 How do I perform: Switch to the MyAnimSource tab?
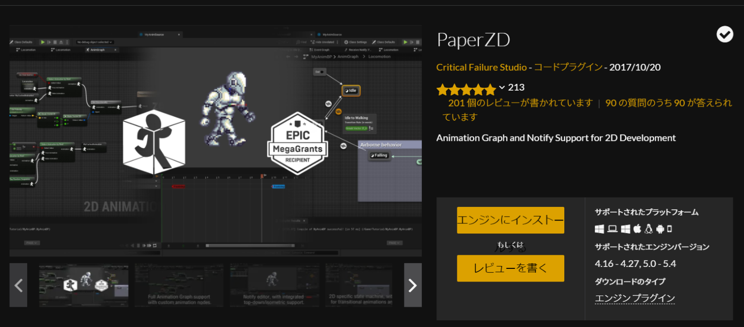[332, 35]
